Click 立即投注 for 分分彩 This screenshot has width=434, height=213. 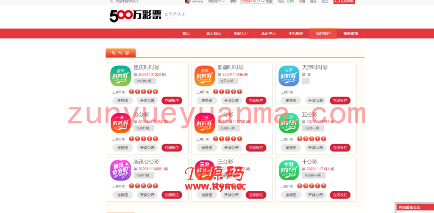click(172, 148)
